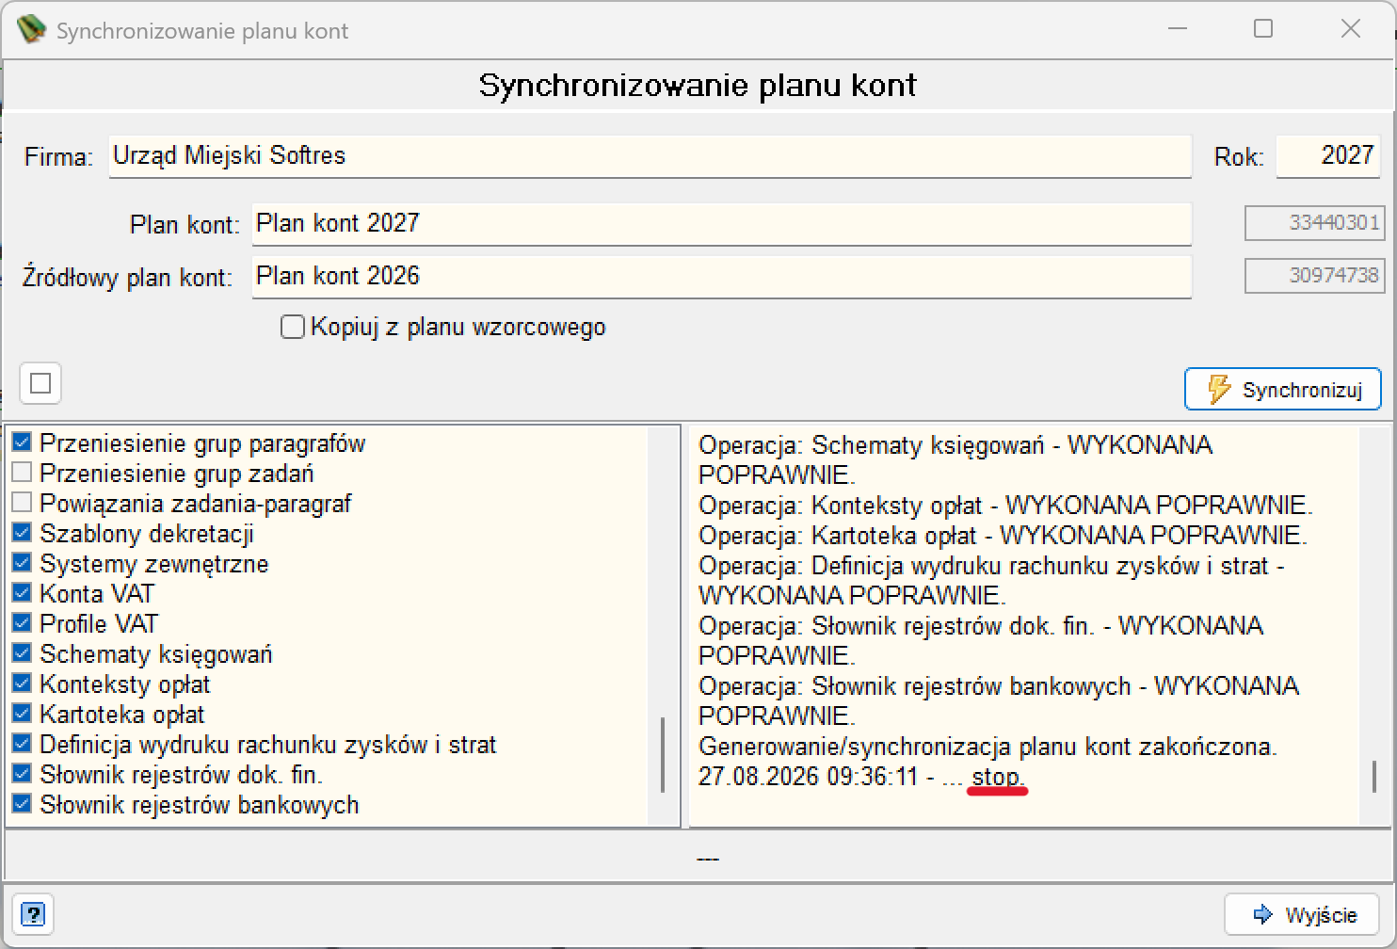Click the operations list scrollbar
The image size is (1397, 949).
pos(664,757)
